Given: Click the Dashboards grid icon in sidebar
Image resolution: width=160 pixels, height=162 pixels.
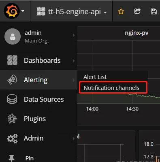Looking at the screenshot, I should click(12, 60).
